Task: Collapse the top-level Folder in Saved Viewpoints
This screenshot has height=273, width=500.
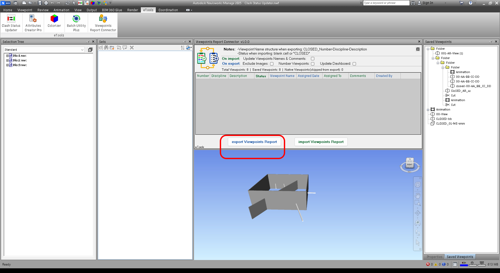Action: [x=428, y=49]
